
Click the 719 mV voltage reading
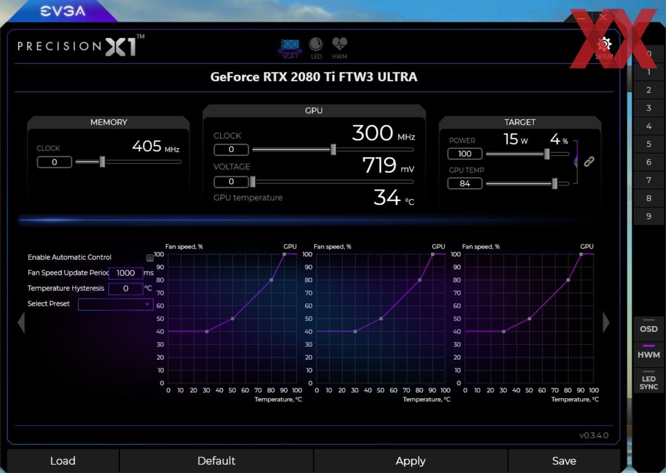pos(388,165)
